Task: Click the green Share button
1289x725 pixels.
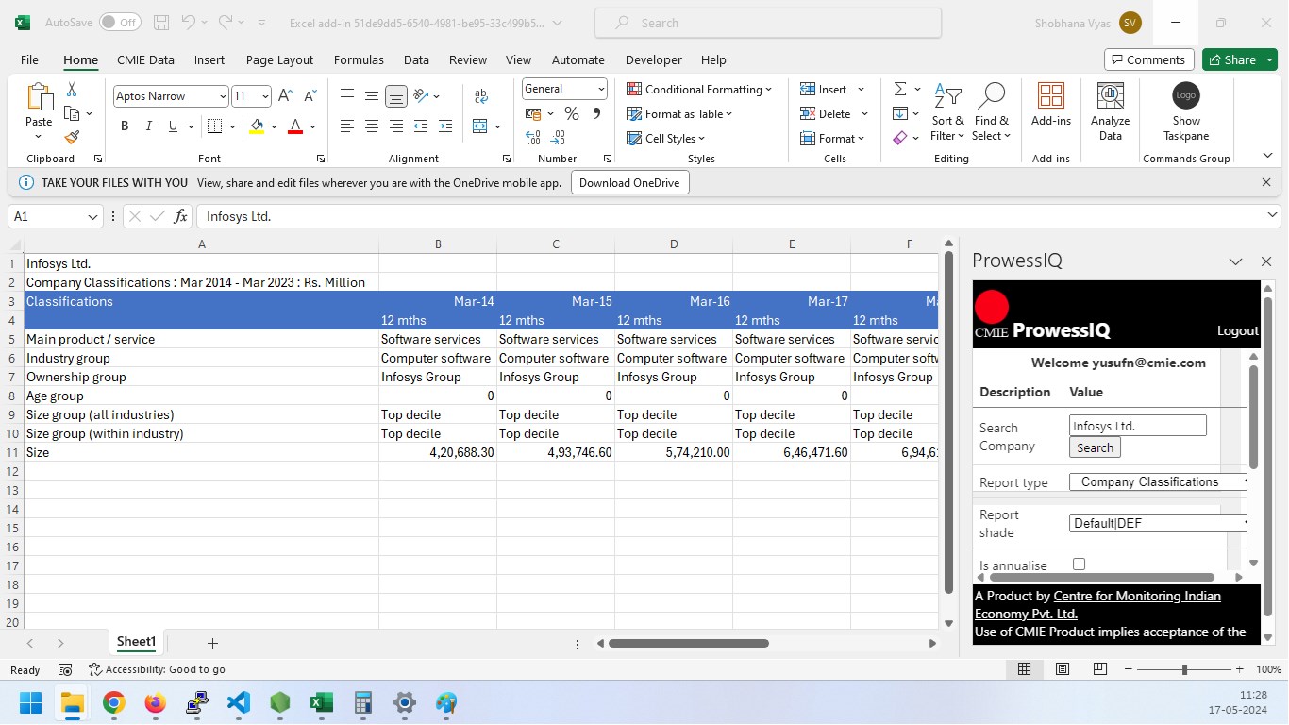Action: 1240,59
